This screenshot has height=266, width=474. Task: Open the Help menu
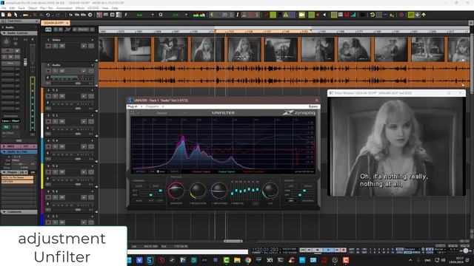115,8
